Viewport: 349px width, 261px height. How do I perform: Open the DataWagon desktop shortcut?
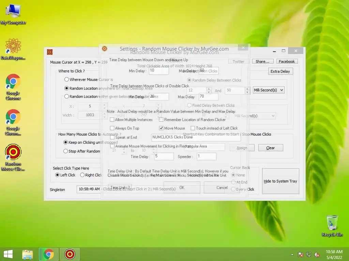point(13,49)
